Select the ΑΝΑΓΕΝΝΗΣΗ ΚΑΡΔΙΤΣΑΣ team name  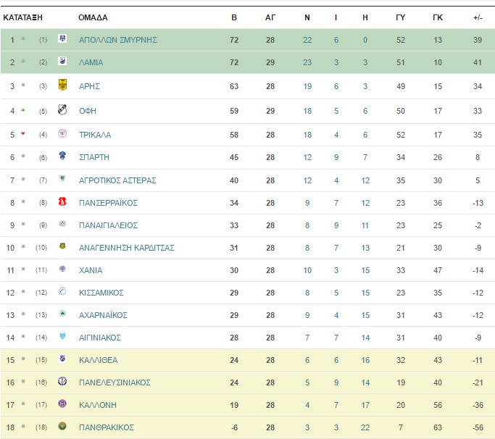[x=127, y=248]
